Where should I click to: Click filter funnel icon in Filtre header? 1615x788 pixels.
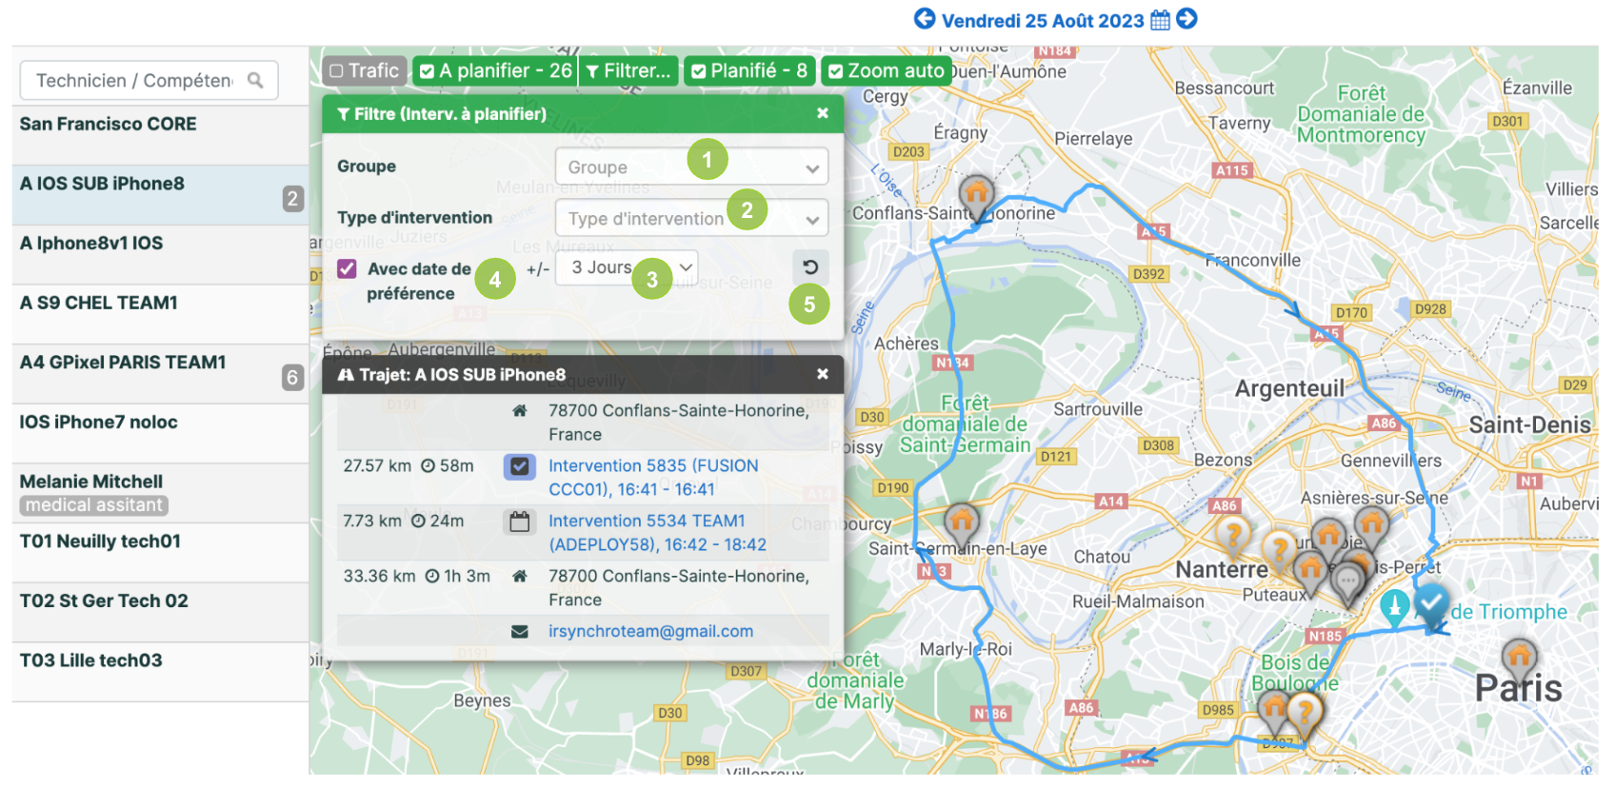pos(344,114)
